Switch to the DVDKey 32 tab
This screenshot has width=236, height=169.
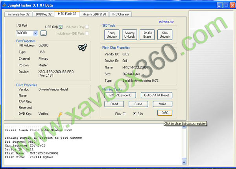click(x=44, y=14)
